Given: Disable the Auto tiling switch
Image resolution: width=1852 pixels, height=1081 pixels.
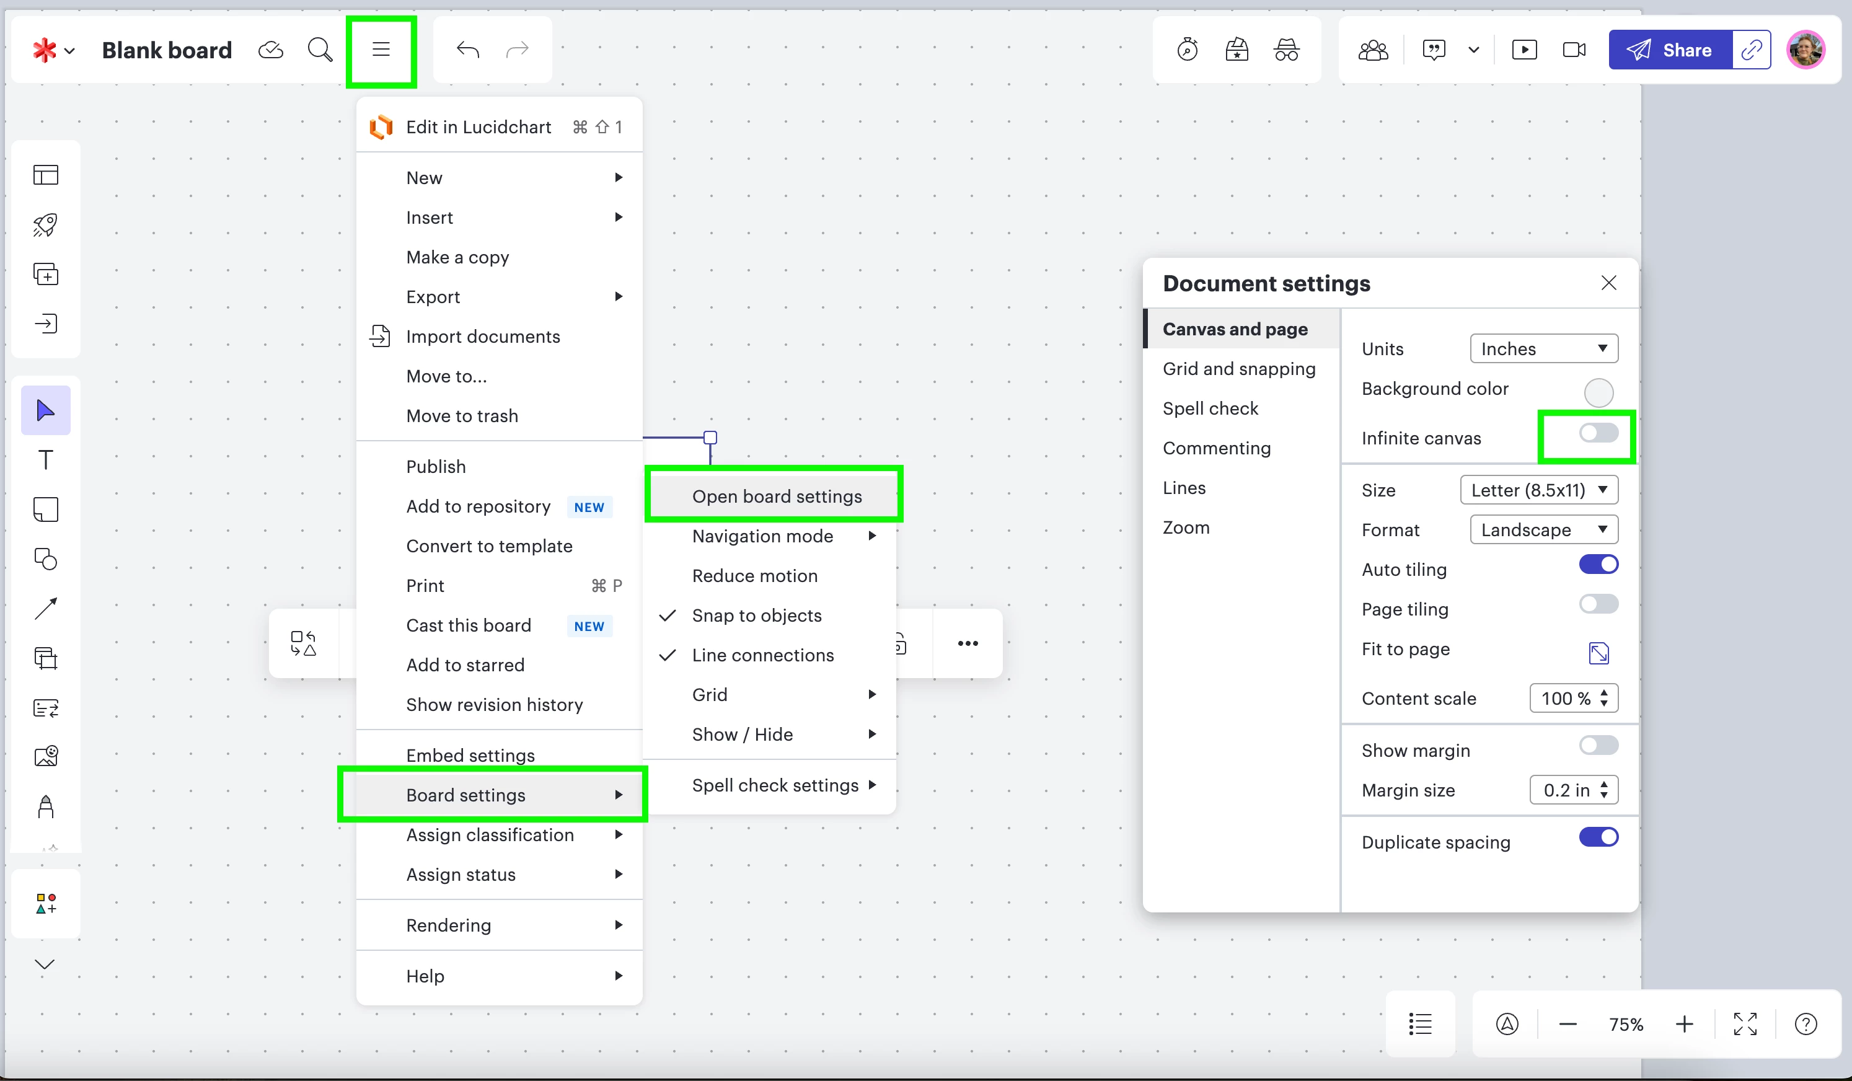Looking at the screenshot, I should coord(1598,565).
